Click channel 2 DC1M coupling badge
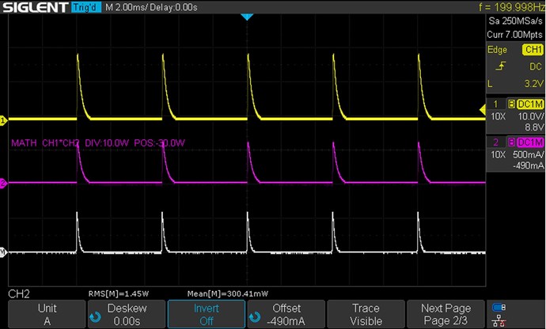The width and height of the screenshot is (546, 329). [x=530, y=142]
